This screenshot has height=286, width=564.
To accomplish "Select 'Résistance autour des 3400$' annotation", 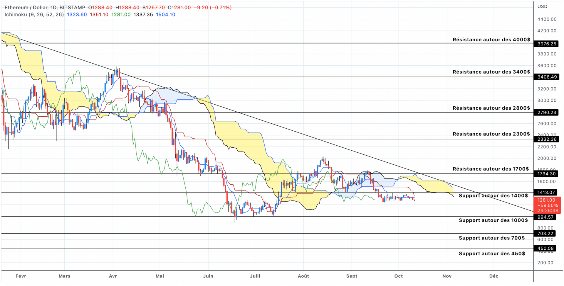I will (491, 72).
